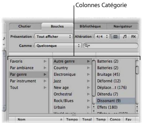Select the Jazz genre
The image size is (142, 123).
point(72,81)
